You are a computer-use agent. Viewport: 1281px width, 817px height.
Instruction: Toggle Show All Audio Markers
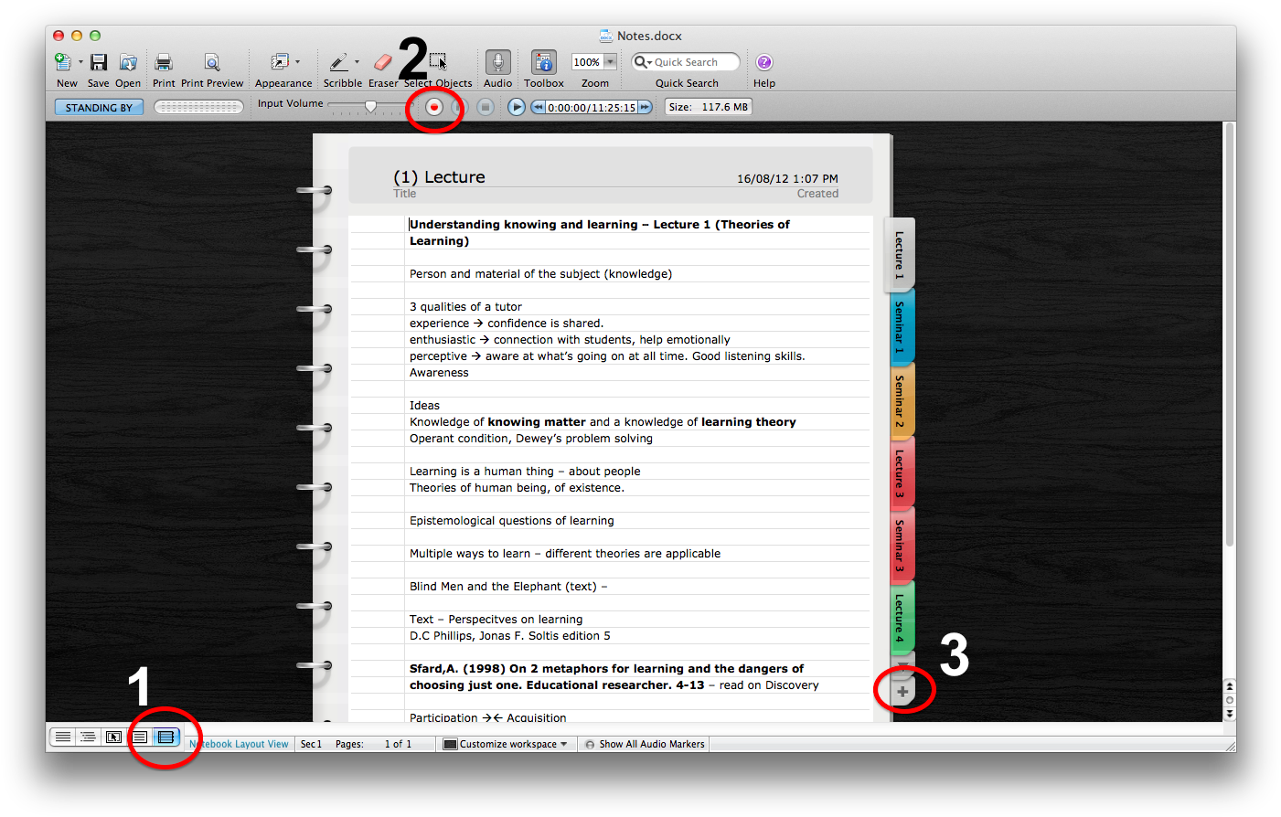tap(645, 744)
